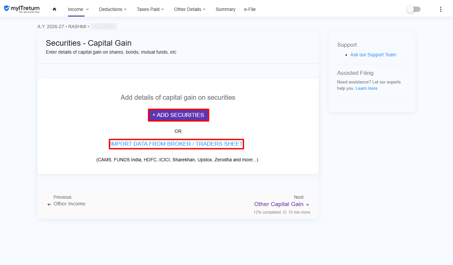Screen dimensions: 453x265
Task: Import data from broker / traders sheet
Action: click(176, 144)
